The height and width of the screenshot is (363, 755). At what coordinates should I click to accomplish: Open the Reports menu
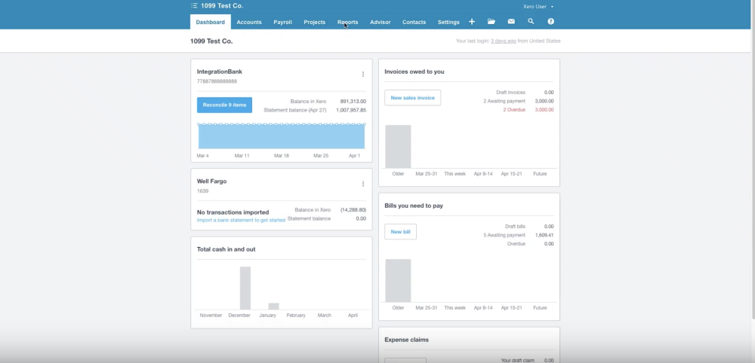[347, 22]
